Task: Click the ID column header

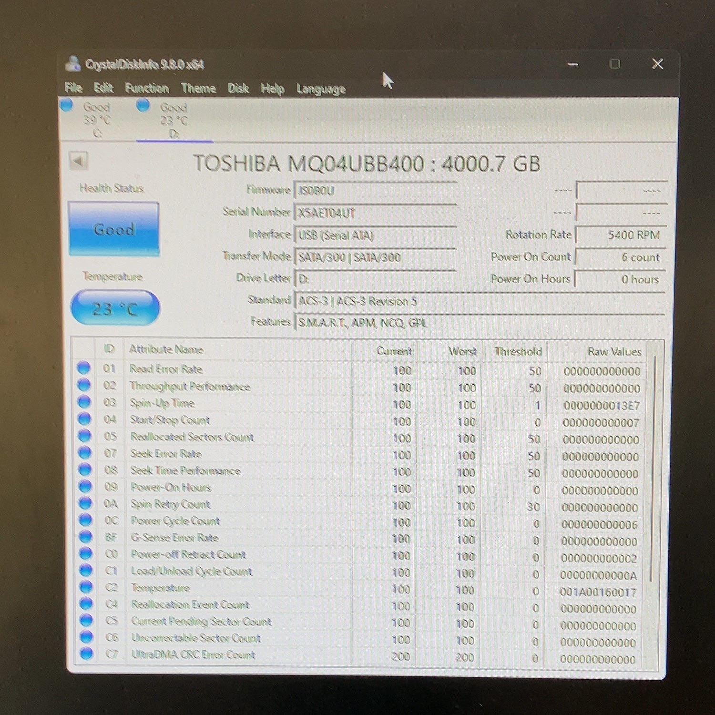Action: pyautogui.click(x=109, y=349)
